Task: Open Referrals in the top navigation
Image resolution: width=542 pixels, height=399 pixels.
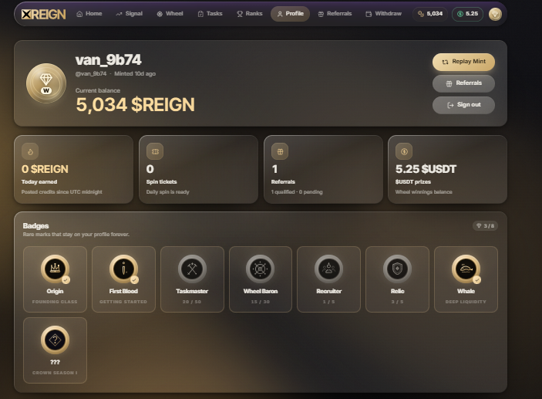Action: tap(335, 14)
